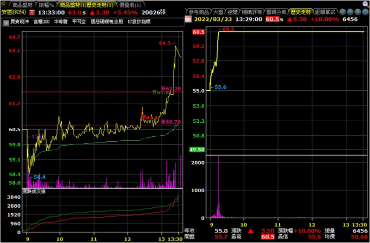
Task: Click the blue refresh icon
Action: [x=365, y=12]
